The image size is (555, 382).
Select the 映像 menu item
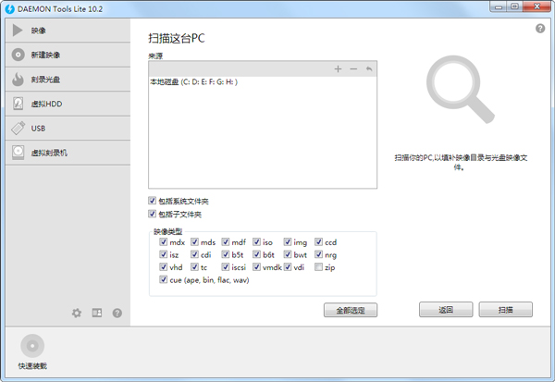[68, 31]
